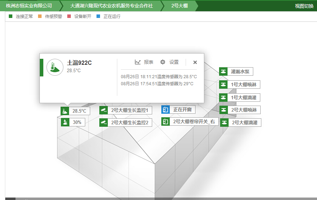The image size is (317, 200).
Task: Toggle 2号大棚卷帘开关_右 switch
Action: coord(166,121)
